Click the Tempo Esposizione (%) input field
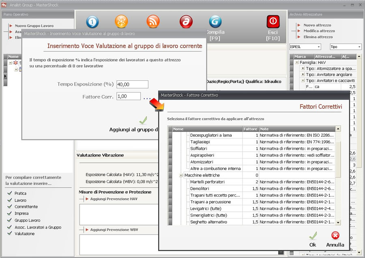The height and width of the screenshot is (258, 365). (x=132, y=84)
